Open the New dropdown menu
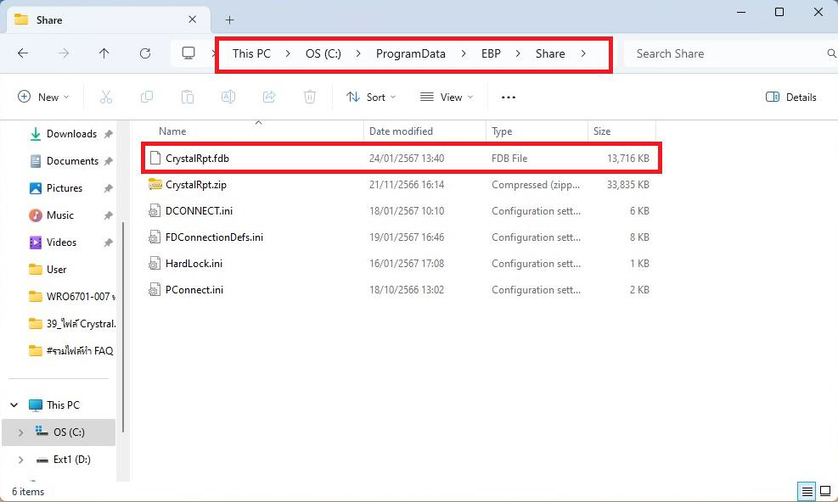Image resolution: width=838 pixels, height=502 pixels. click(43, 98)
